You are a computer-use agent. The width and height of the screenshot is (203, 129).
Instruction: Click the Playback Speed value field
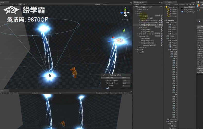point(126,81)
